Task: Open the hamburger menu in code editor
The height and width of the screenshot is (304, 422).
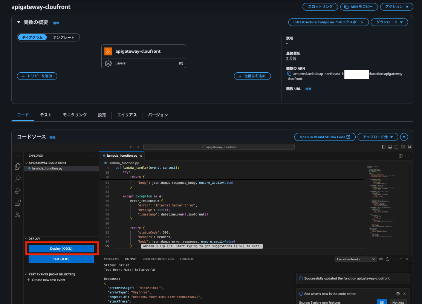Action: point(18,156)
